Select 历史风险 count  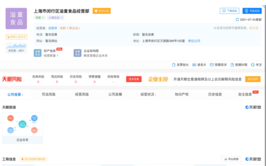click(x=76, y=82)
